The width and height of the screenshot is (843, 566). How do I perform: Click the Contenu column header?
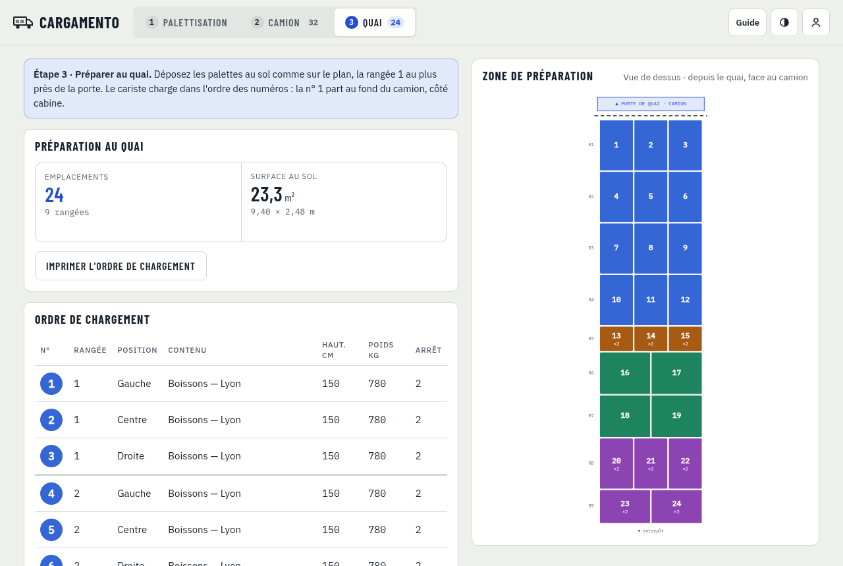(187, 350)
